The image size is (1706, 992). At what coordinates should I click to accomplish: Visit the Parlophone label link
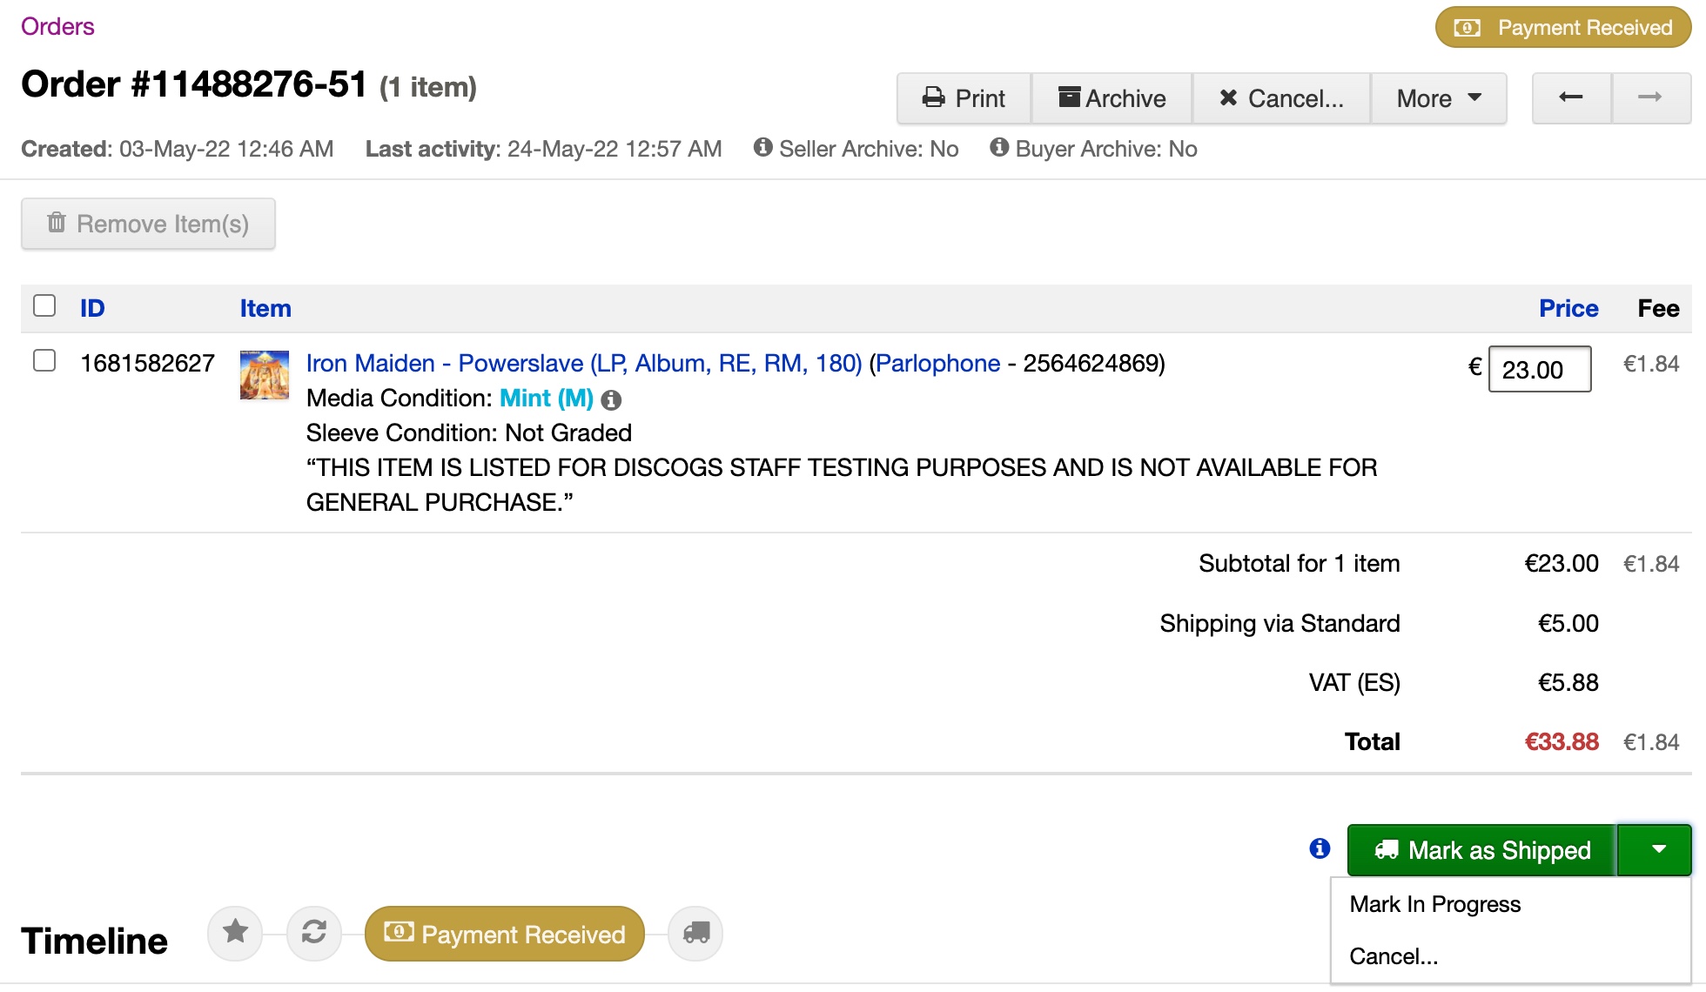coord(936,363)
